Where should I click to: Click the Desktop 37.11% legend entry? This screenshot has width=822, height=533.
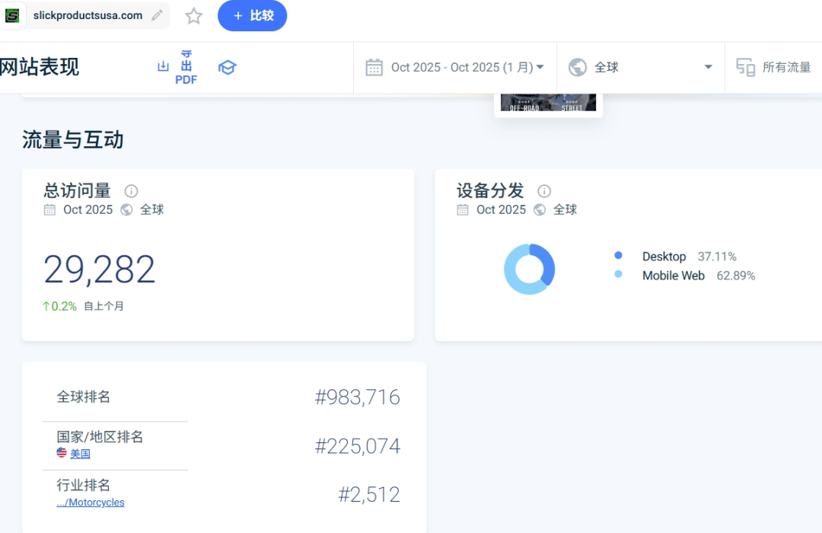[689, 257]
